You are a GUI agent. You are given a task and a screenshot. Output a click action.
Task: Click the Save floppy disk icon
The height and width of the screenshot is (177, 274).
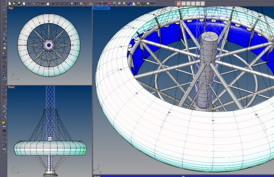pos(19,3)
